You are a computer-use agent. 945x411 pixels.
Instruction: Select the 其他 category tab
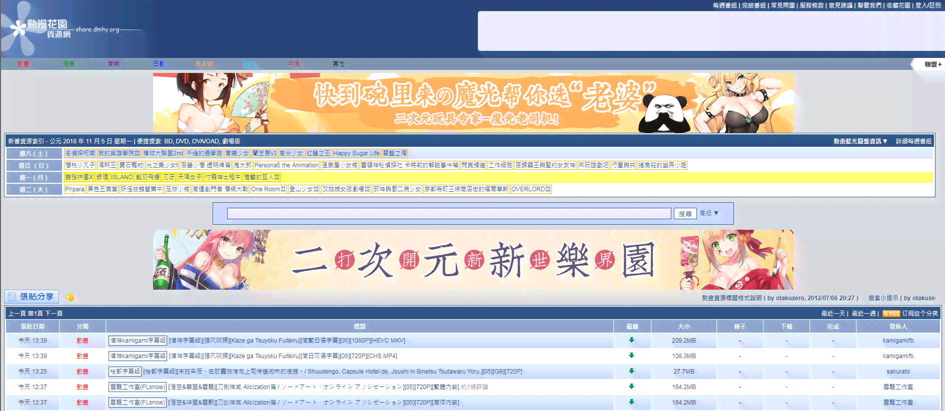pyautogui.click(x=339, y=64)
